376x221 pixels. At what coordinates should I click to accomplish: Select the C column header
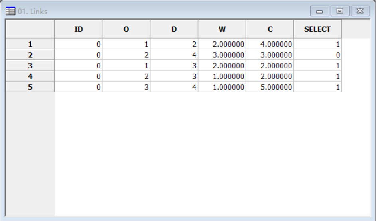coord(270,29)
